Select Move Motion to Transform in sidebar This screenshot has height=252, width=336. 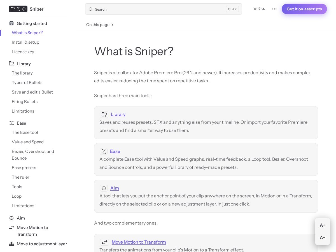(x=32, y=231)
